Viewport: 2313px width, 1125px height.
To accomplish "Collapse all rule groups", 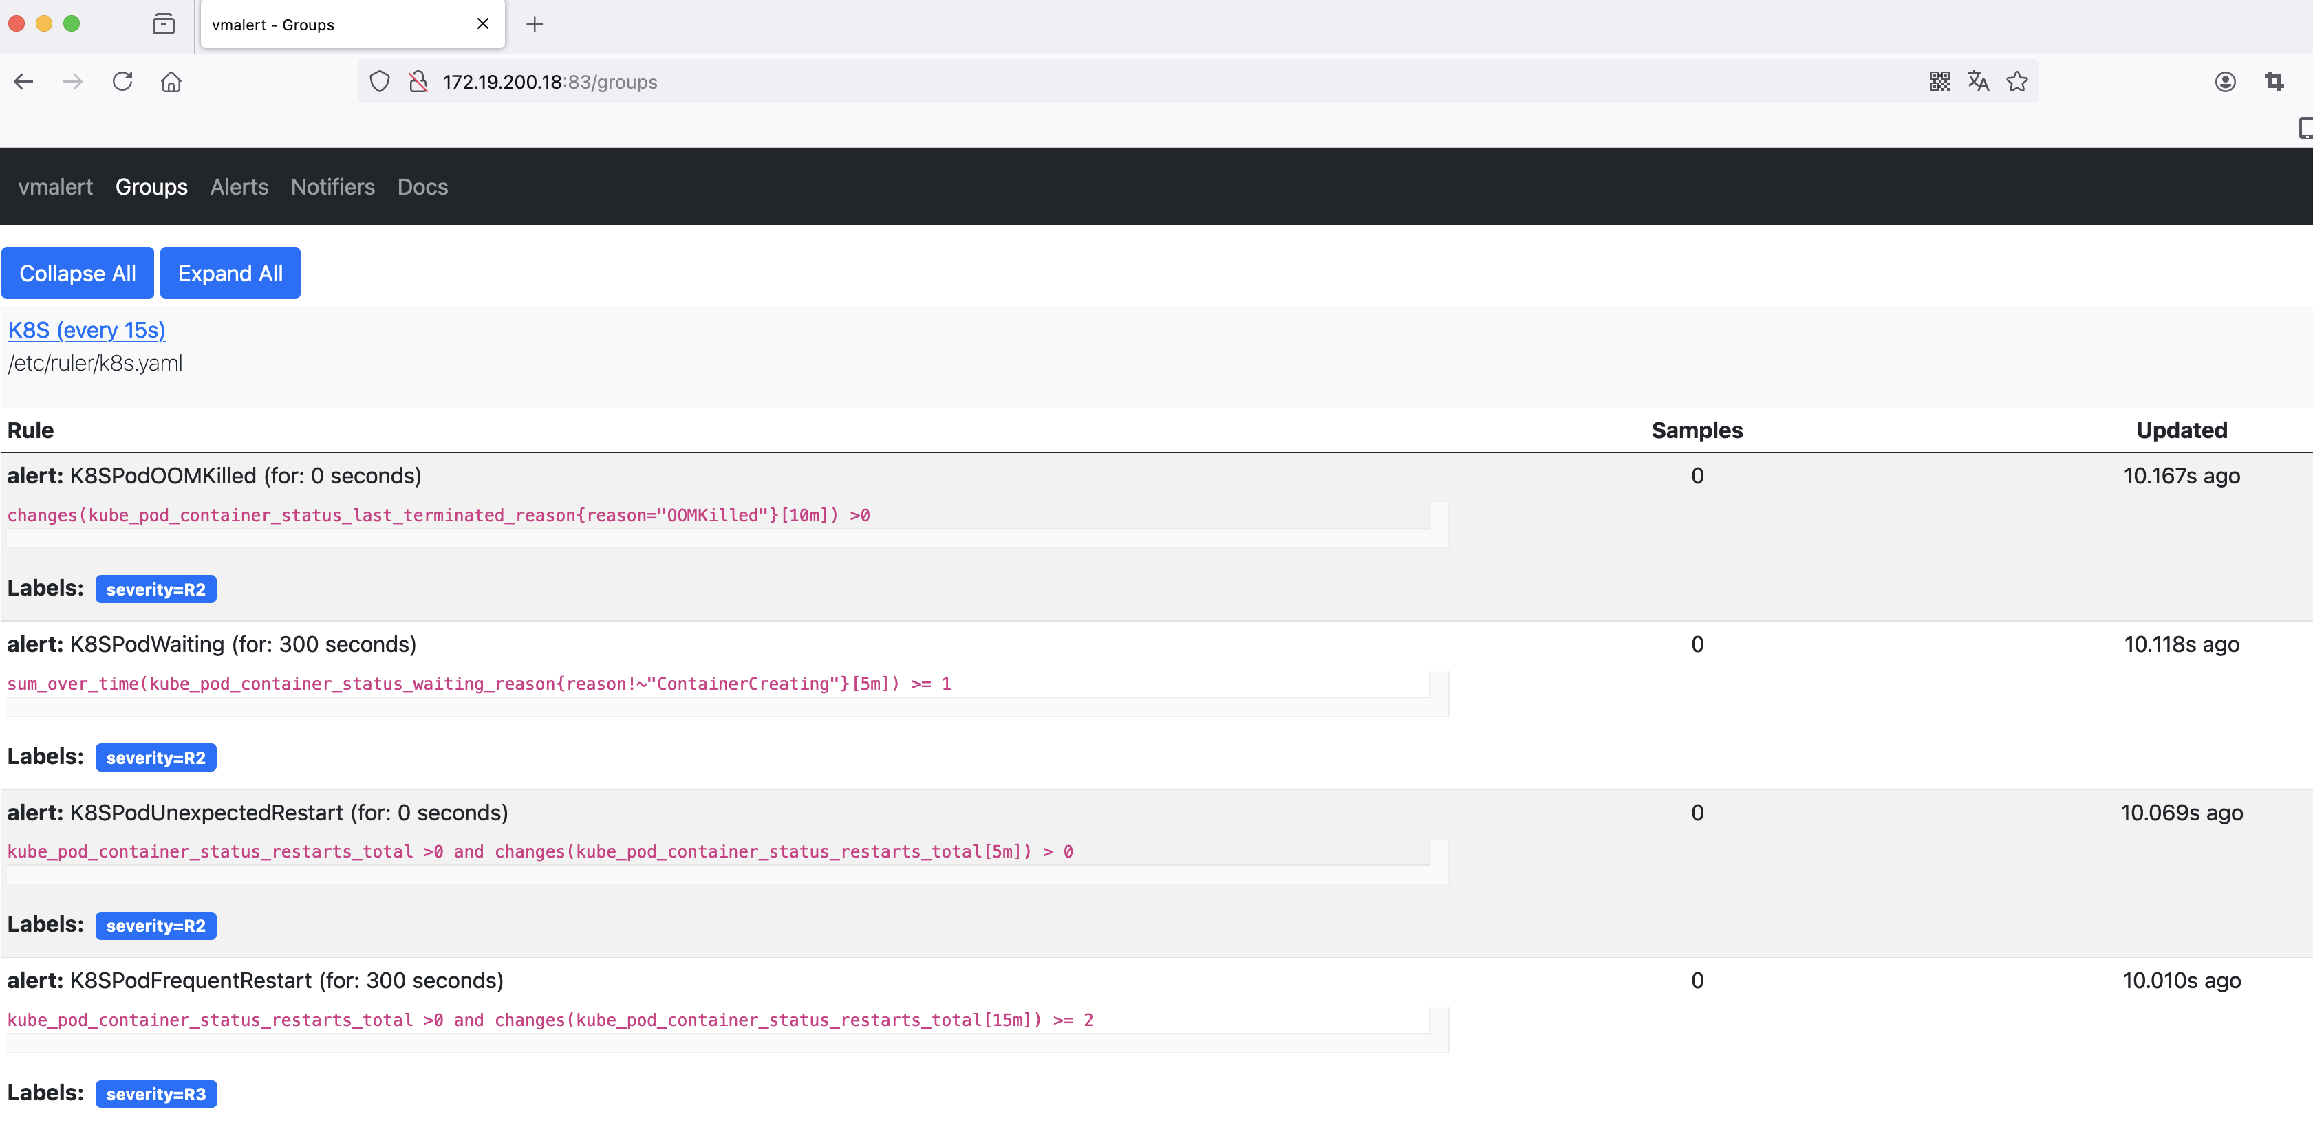I will tap(77, 273).
